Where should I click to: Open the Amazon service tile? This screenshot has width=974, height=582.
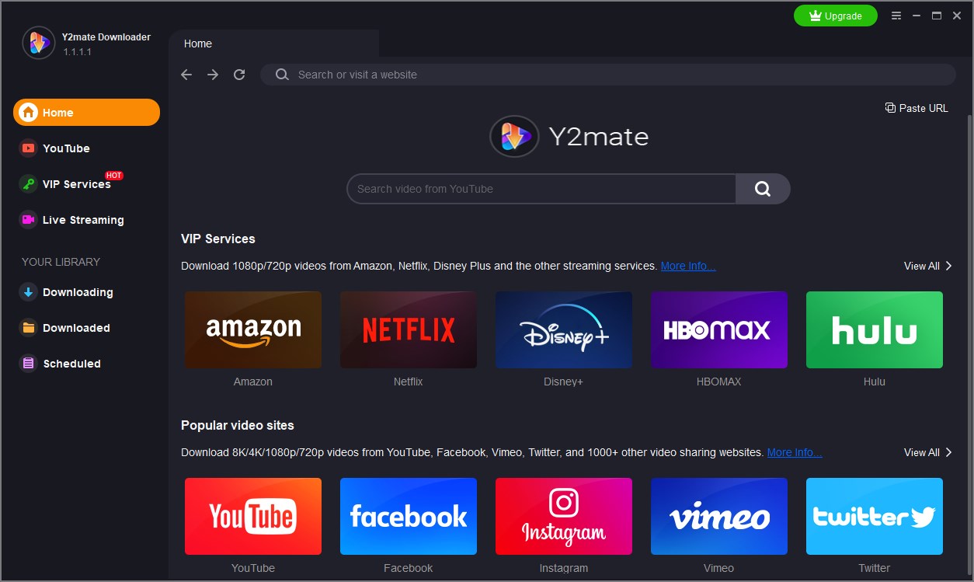coord(253,329)
